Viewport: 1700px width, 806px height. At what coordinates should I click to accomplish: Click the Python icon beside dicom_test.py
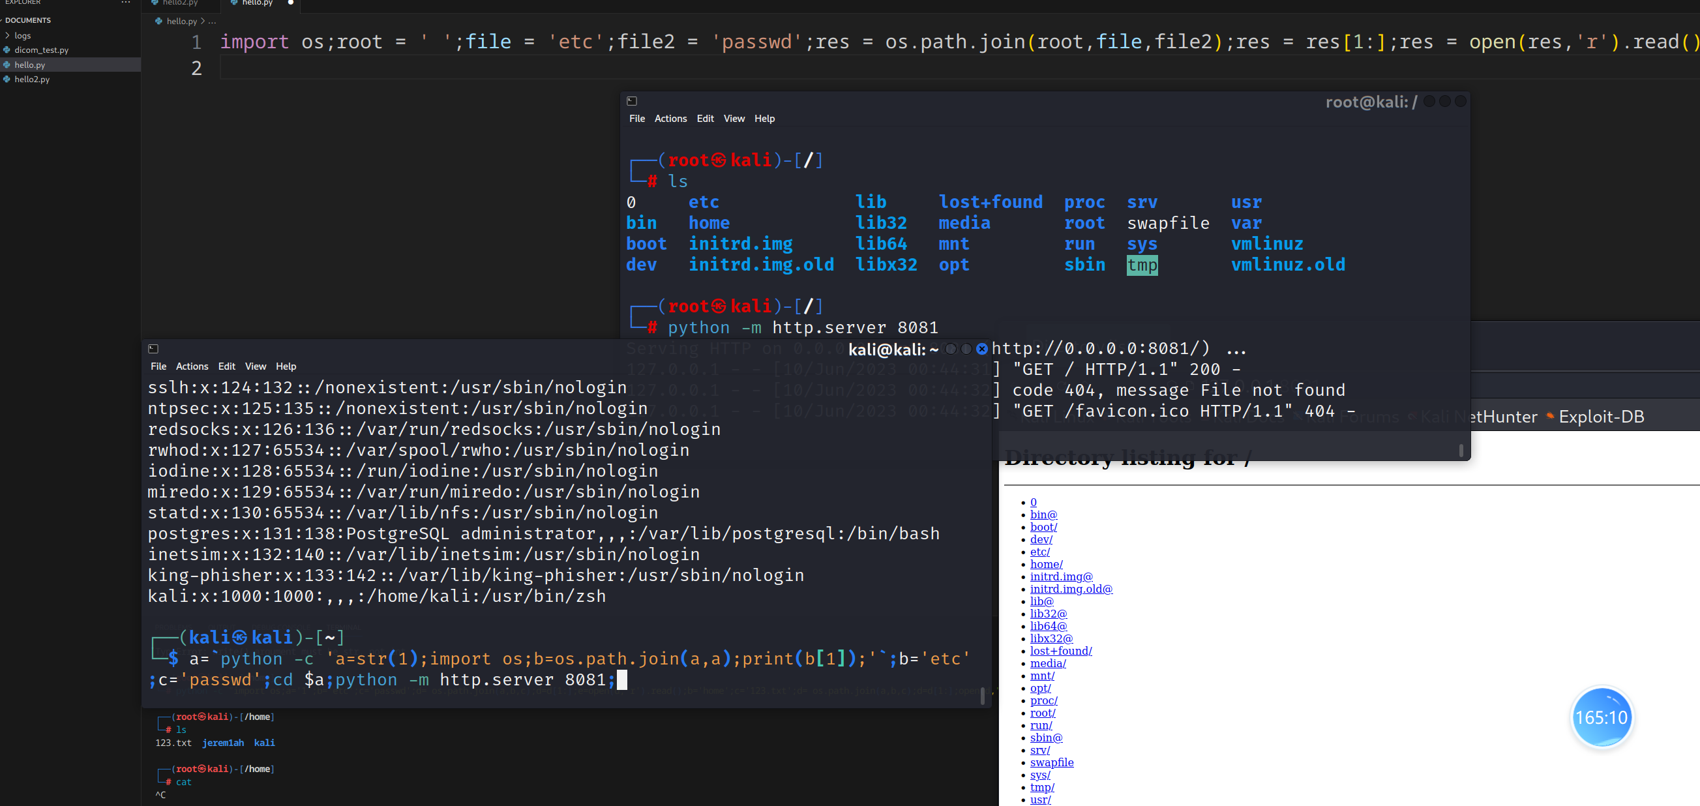point(7,50)
